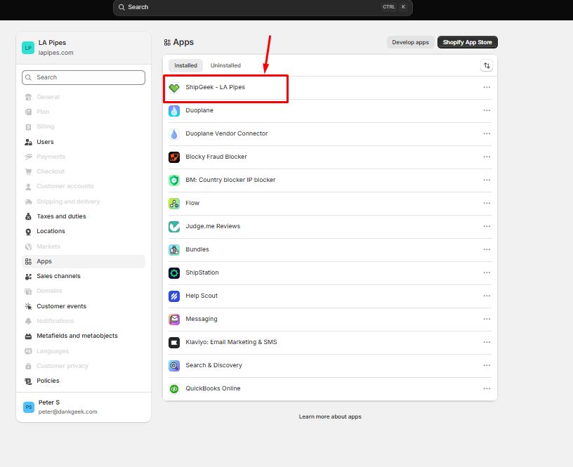Open more actions for Bundles app
The image size is (573, 467).
[487, 249]
